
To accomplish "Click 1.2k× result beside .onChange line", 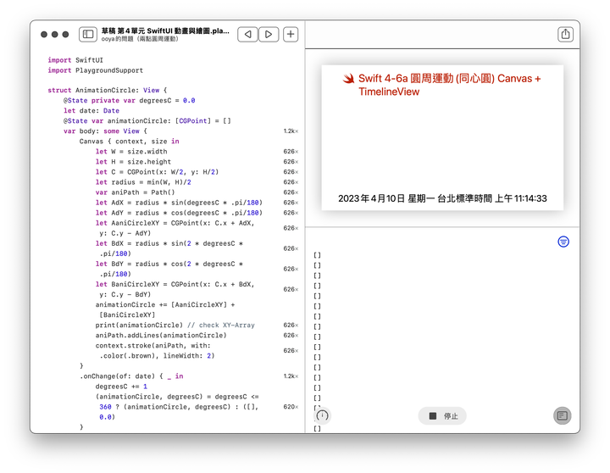I will pyautogui.click(x=291, y=376).
